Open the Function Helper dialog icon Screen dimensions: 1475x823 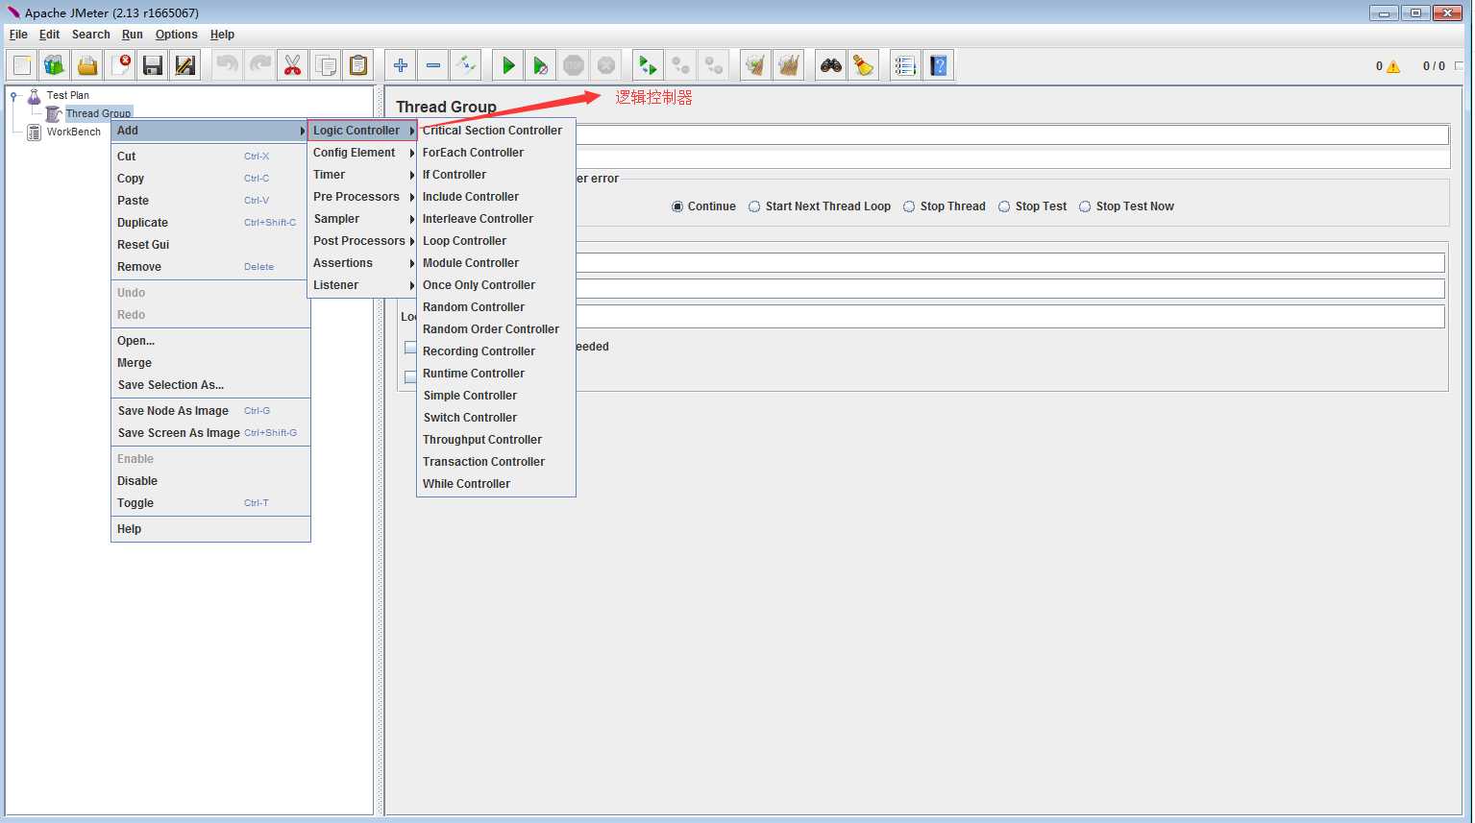point(906,65)
